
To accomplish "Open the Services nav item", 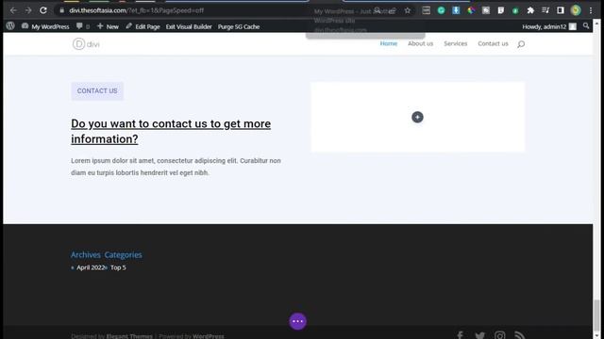I will tap(455, 44).
